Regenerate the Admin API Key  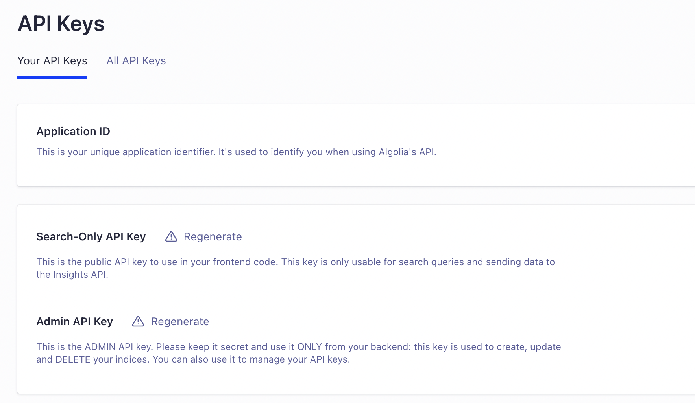tap(180, 322)
